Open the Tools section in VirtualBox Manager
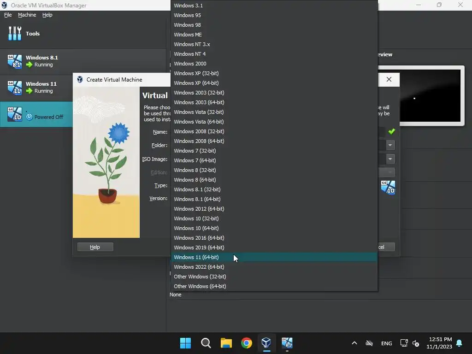 [x=83, y=33]
